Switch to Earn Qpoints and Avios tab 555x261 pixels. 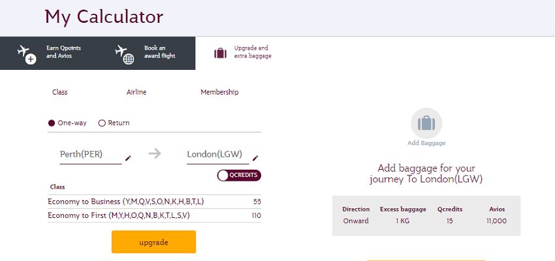point(49,53)
